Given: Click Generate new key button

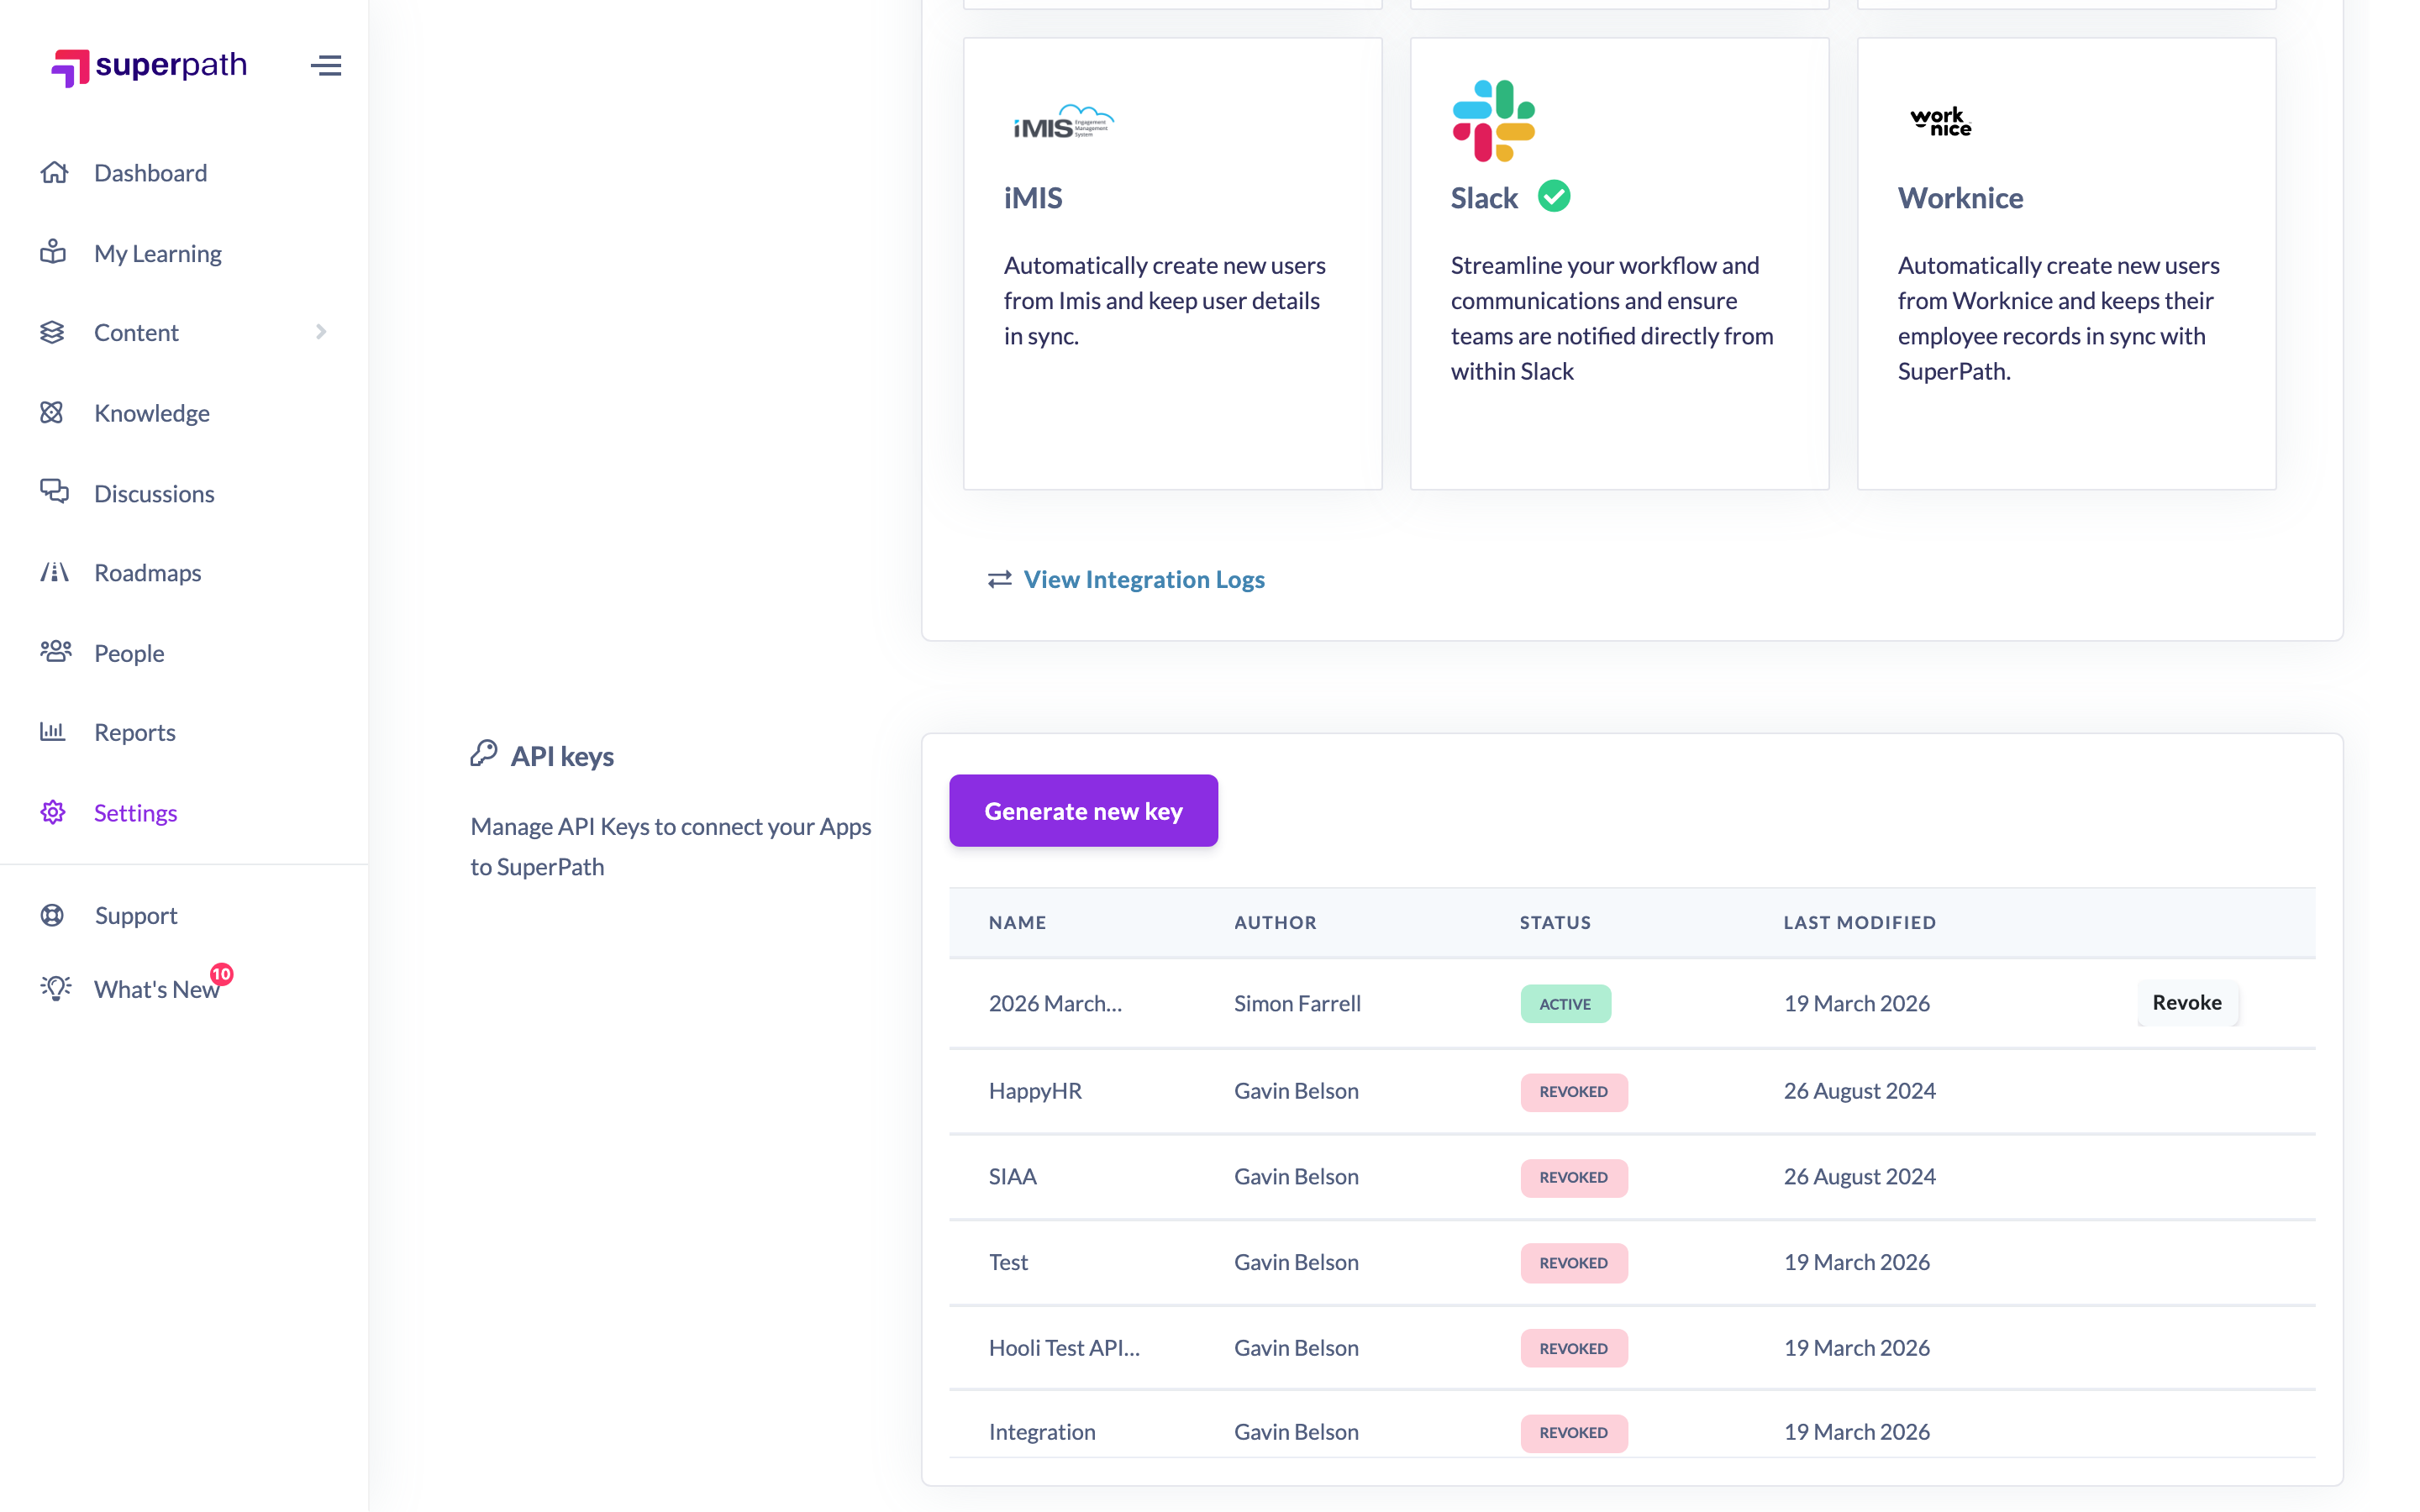Looking at the screenshot, I should (x=1083, y=810).
